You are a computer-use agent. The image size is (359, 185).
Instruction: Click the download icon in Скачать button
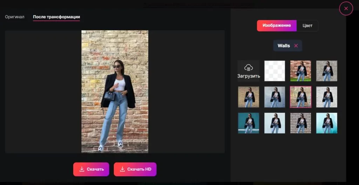coord(82,169)
